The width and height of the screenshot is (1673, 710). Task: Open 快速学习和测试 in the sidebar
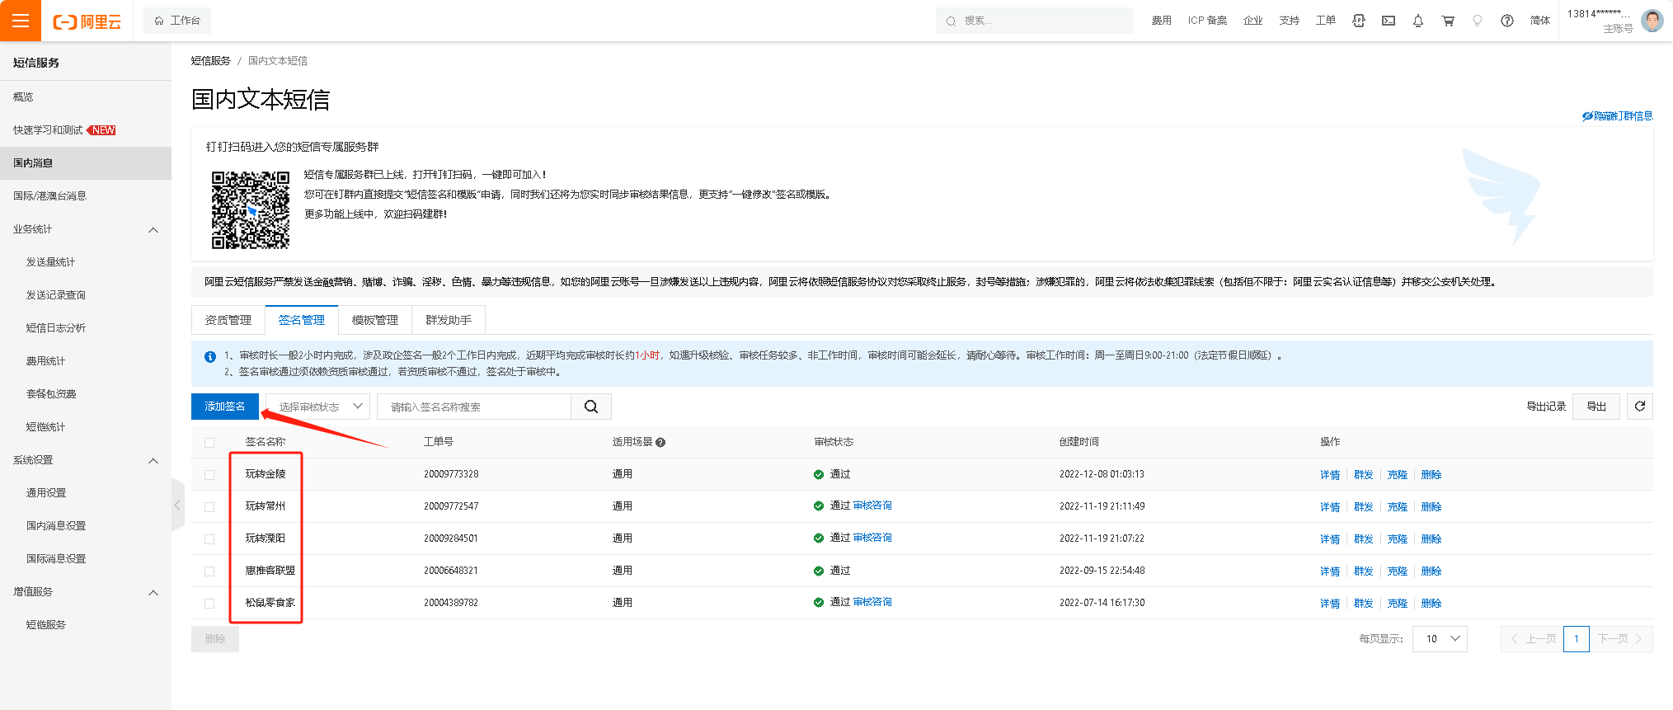click(x=86, y=130)
